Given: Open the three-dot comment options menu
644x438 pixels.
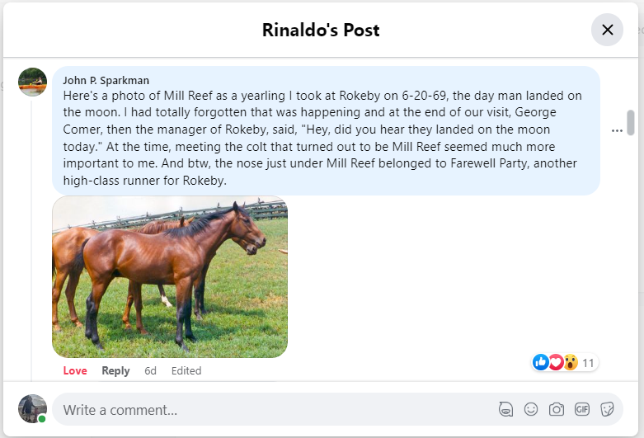Looking at the screenshot, I should tap(617, 130).
